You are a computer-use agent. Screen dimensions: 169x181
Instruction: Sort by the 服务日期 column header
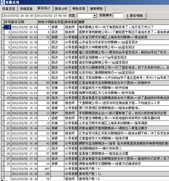24,22
